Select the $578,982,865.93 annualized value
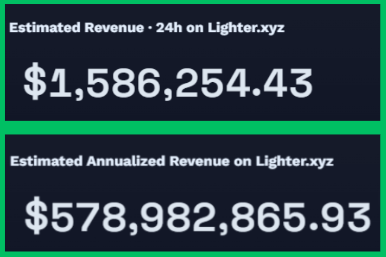The width and height of the screenshot is (386, 257). 198,217
